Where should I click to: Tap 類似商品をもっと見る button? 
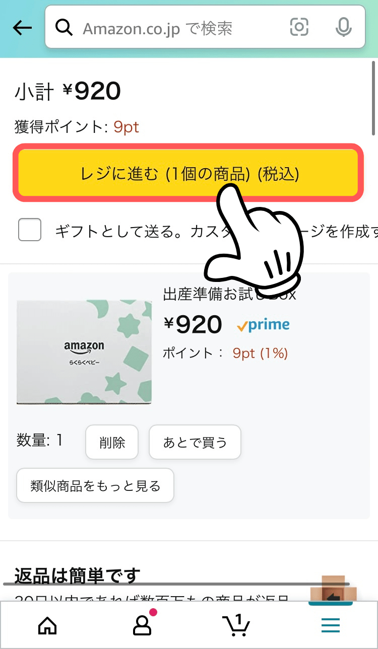tap(95, 486)
